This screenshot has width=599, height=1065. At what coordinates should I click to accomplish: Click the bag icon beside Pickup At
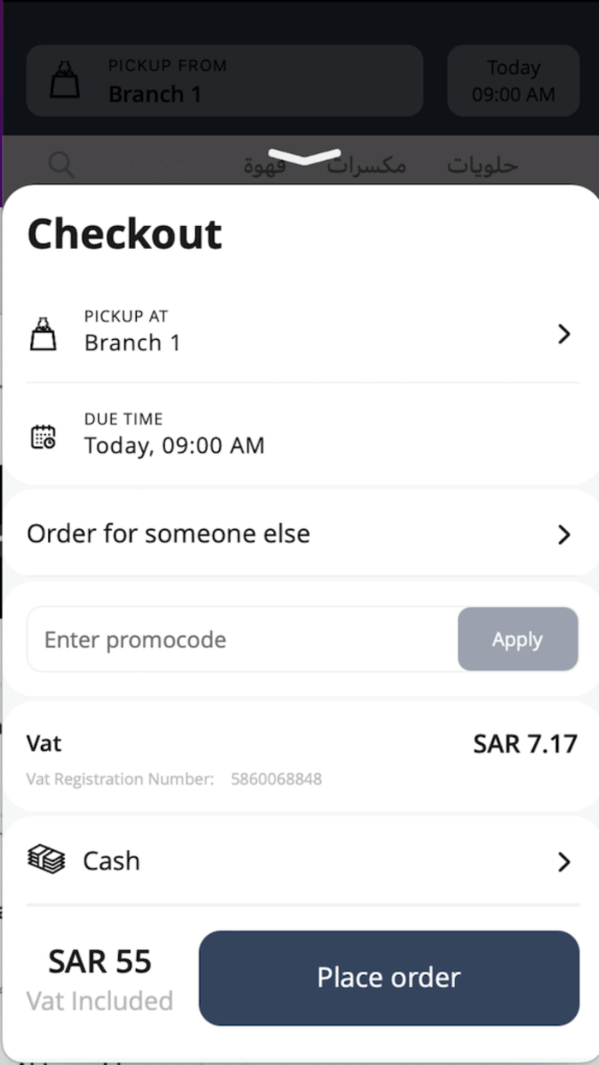coord(44,333)
